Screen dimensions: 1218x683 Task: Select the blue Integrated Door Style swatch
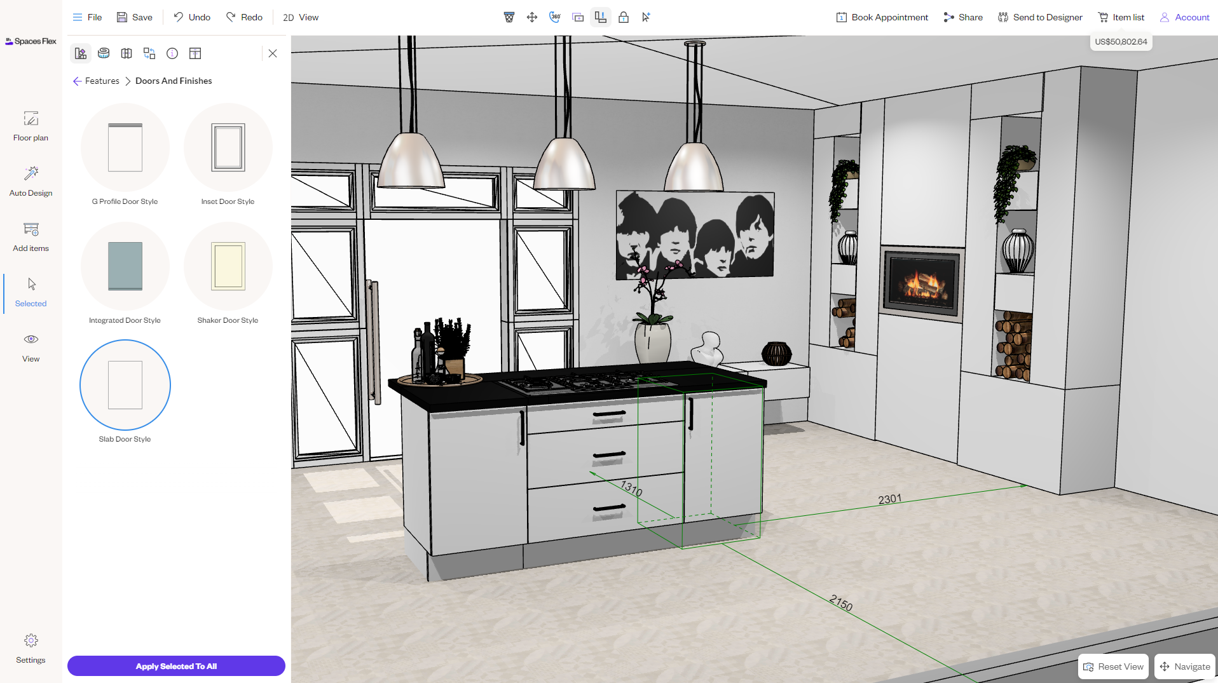click(125, 266)
